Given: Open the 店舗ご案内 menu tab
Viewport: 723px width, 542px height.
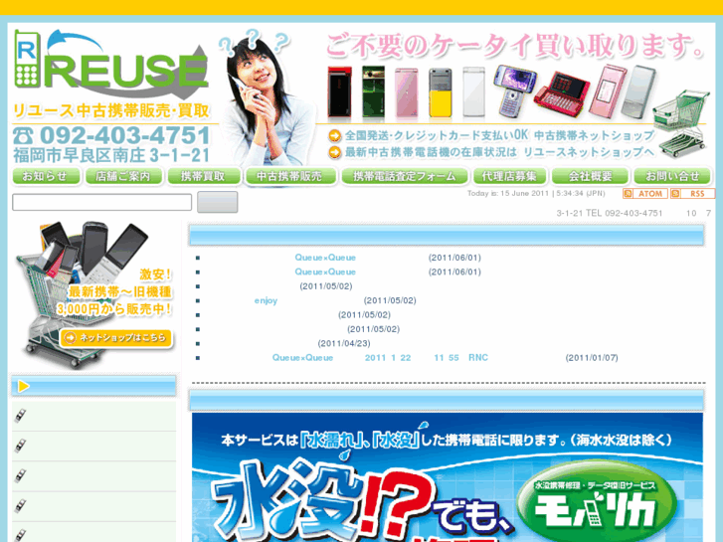Looking at the screenshot, I should [123, 176].
